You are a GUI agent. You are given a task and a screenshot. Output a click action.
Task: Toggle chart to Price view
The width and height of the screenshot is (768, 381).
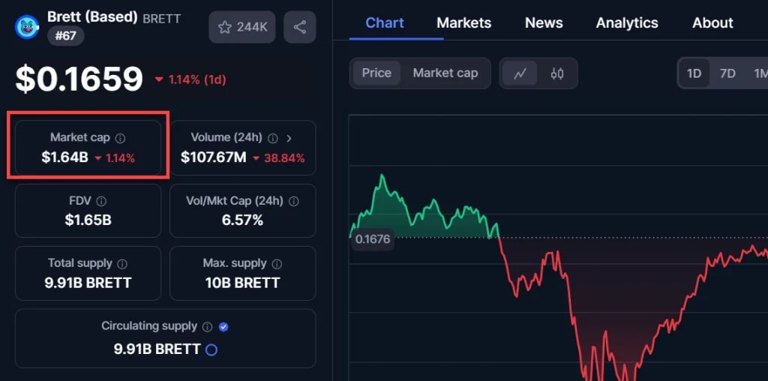click(376, 73)
